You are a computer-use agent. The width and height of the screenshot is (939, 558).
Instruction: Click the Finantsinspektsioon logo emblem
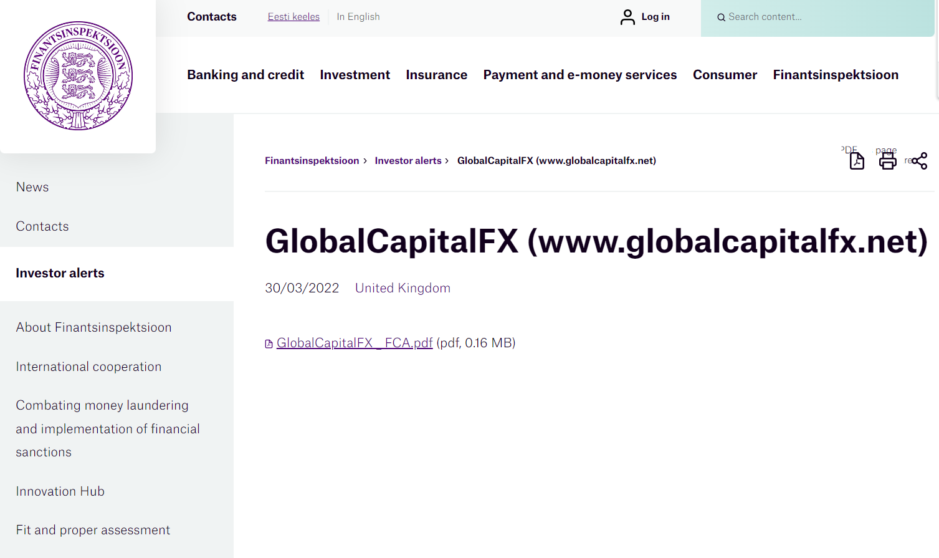coord(78,75)
